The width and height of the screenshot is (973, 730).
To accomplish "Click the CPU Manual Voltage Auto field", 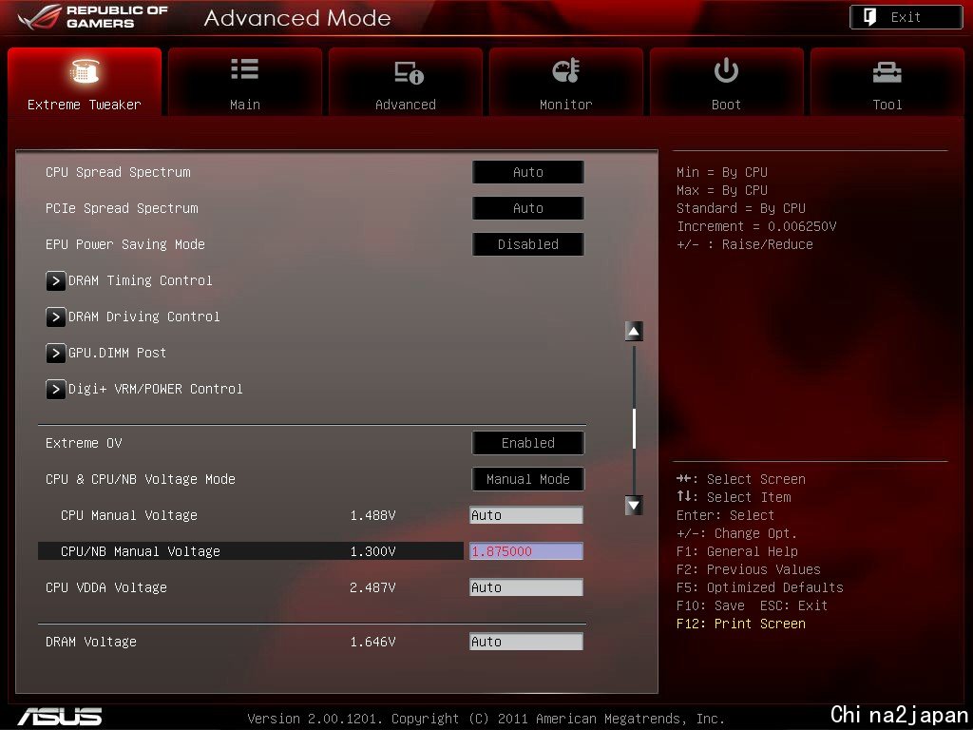I will click(526, 515).
